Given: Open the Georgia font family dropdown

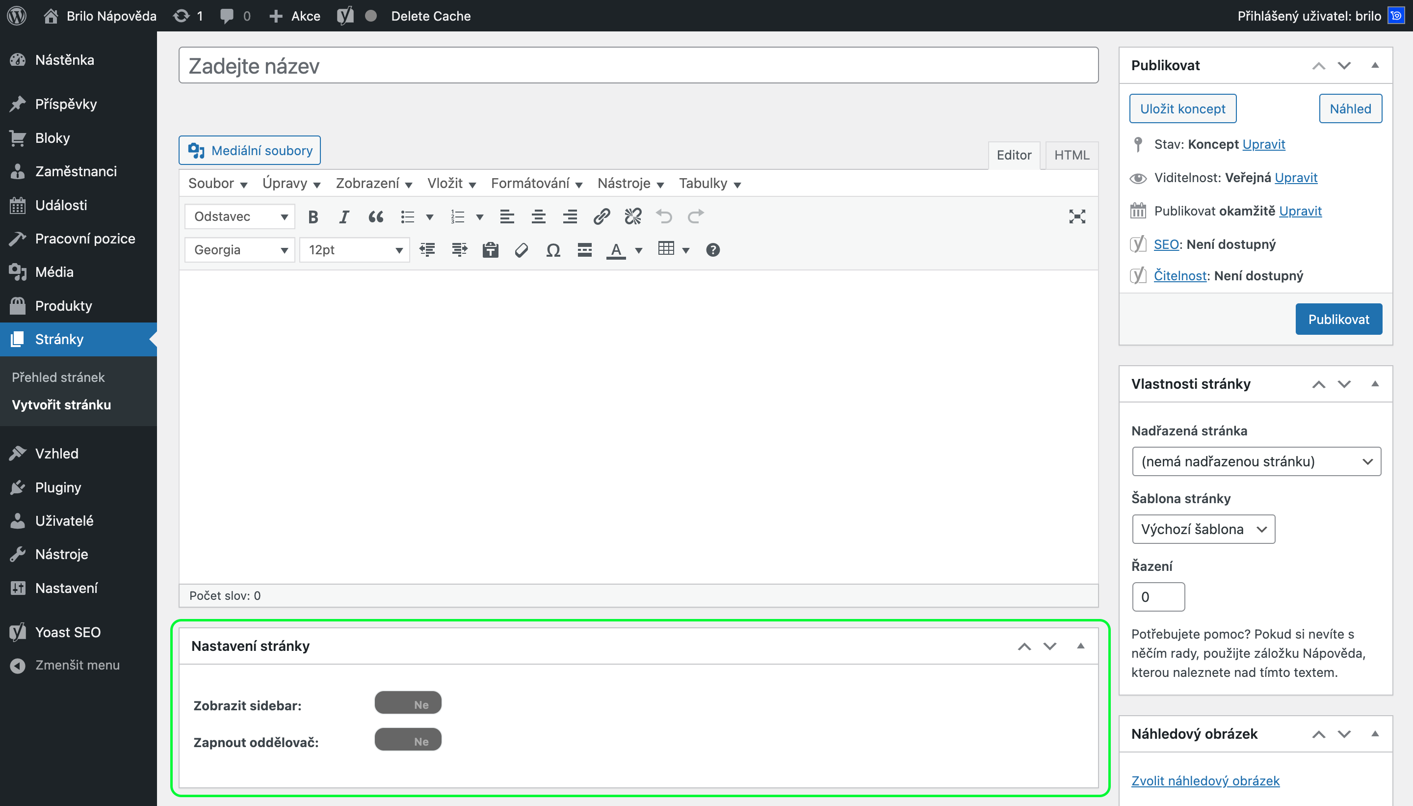Looking at the screenshot, I should tap(239, 250).
